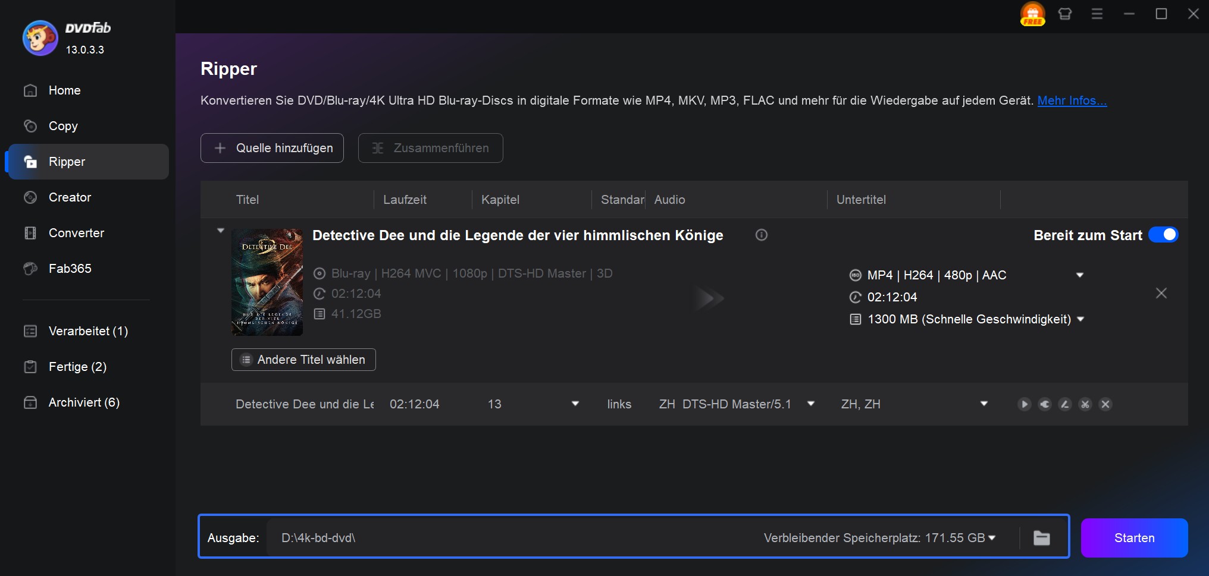
Task: Open the remaining disk space dropdown arrow
Action: tap(992, 538)
